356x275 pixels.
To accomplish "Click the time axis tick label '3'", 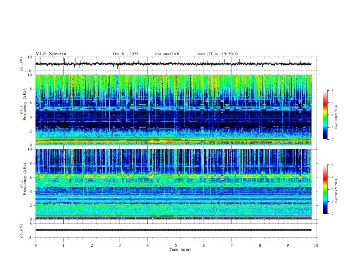I will tap(120, 245).
